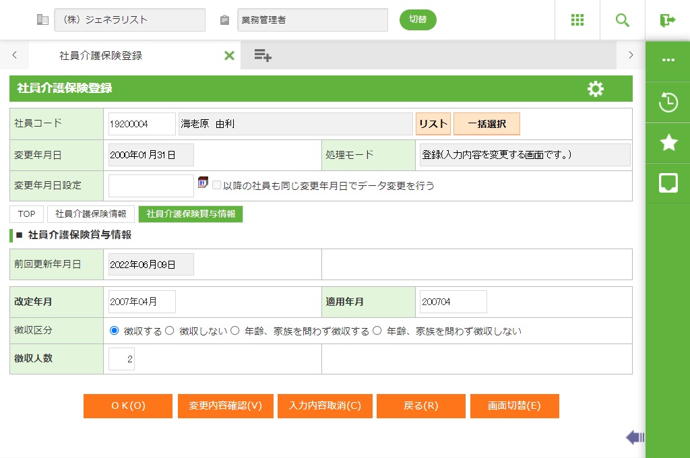Open calendar picker for 変更年月日設定
The width and height of the screenshot is (690, 458).
[203, 183]
